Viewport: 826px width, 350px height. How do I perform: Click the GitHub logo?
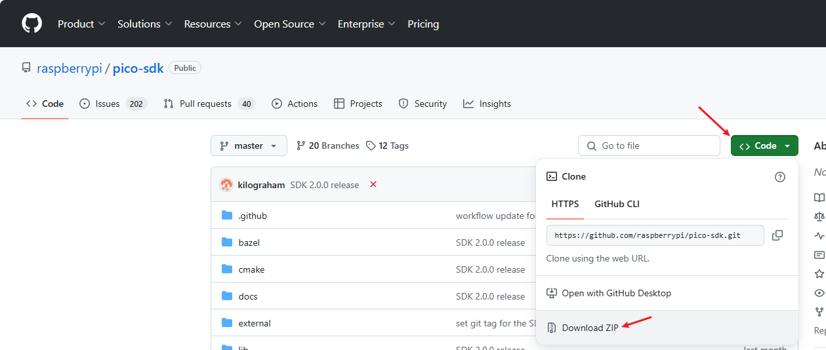31,24
